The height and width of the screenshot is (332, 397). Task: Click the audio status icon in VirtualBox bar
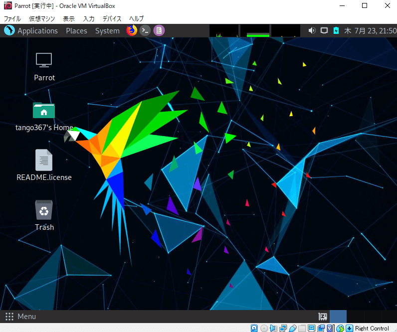click(x=273, y=328)
